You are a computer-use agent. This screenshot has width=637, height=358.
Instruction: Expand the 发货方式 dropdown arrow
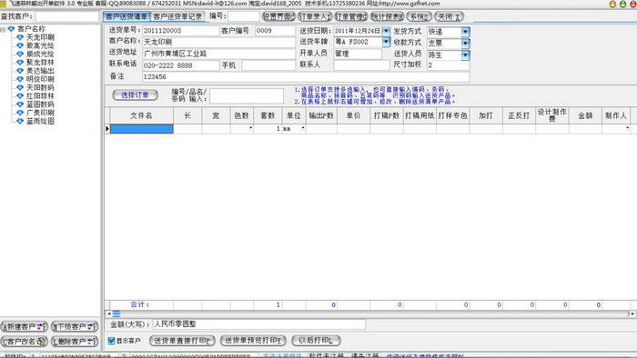point(466,31)
